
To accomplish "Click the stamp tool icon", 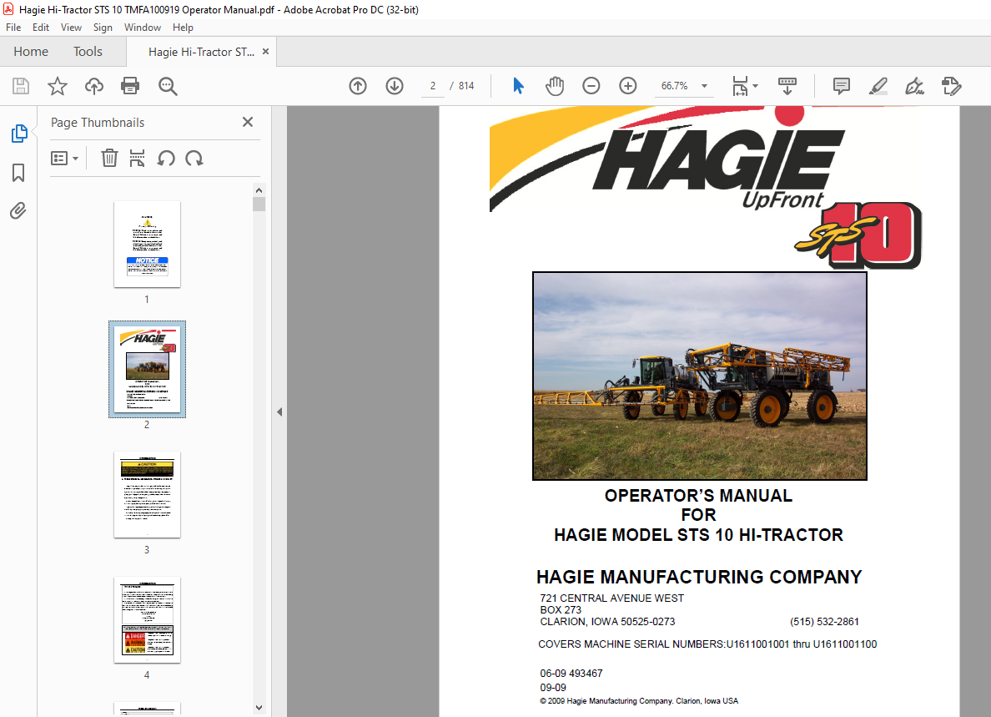I will point(951,86).
